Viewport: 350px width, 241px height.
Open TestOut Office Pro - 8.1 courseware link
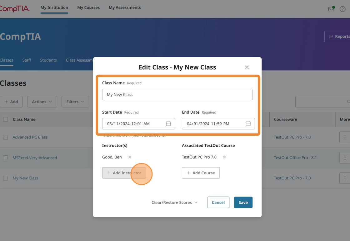[295, 158]
